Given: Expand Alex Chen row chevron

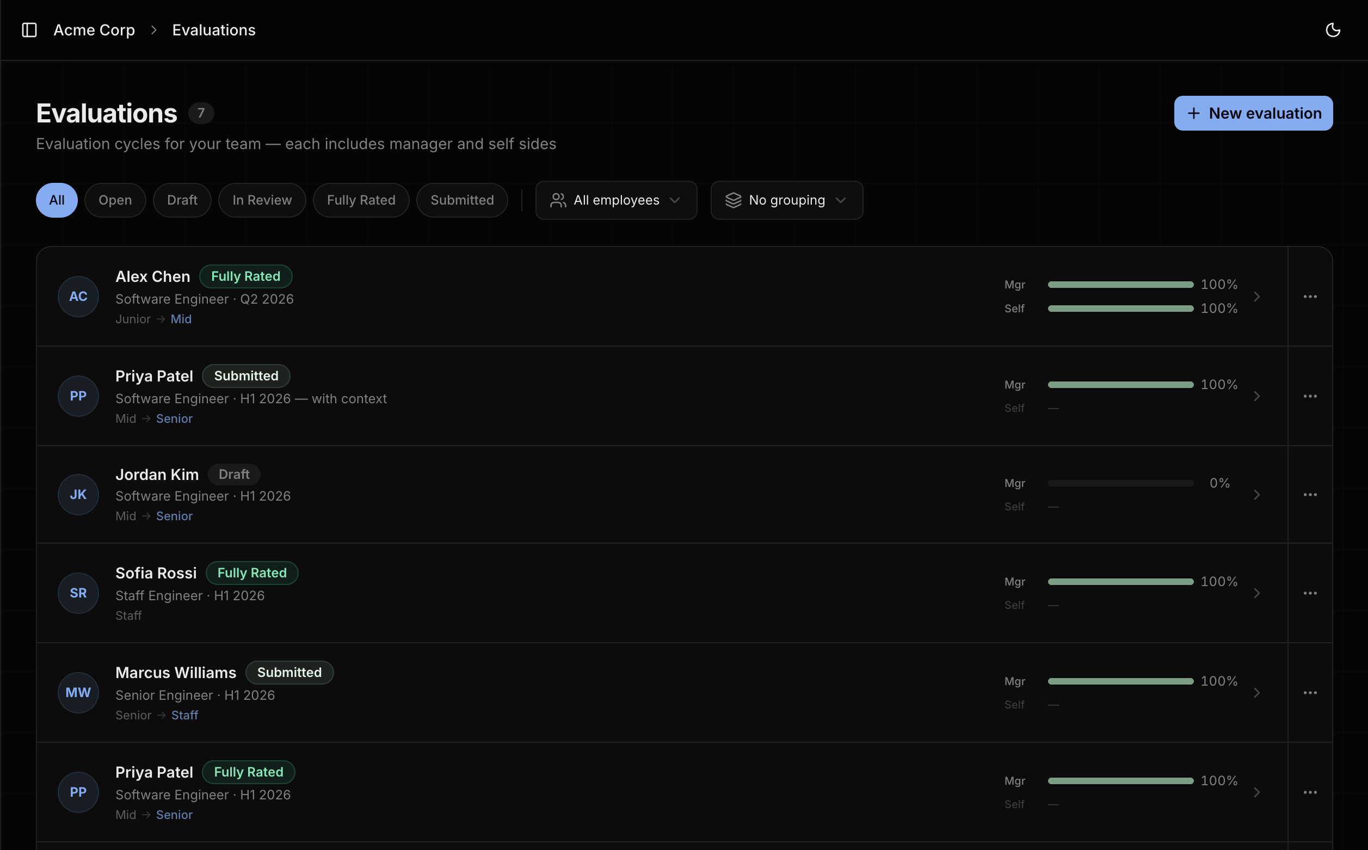Looking at the screenshot, I should click(x=1256, y=296).
